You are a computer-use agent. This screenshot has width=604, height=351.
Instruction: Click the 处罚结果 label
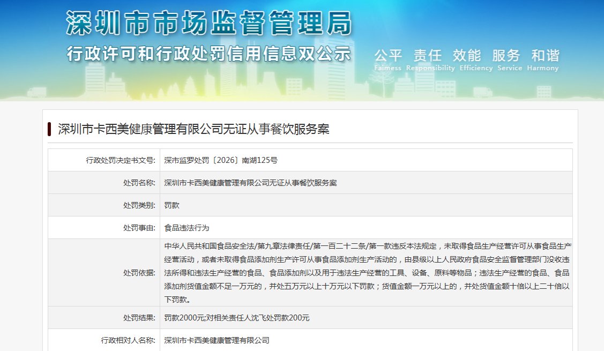point(139,318)
